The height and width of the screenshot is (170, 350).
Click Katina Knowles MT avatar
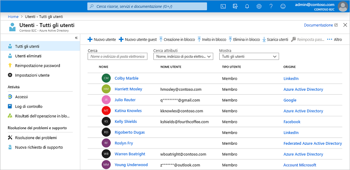106,110
